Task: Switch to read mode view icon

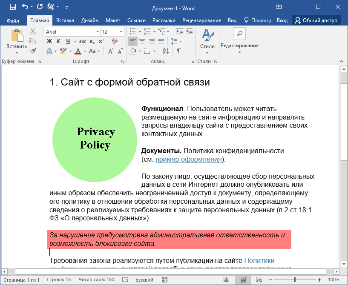Action: tap(226, 279)
